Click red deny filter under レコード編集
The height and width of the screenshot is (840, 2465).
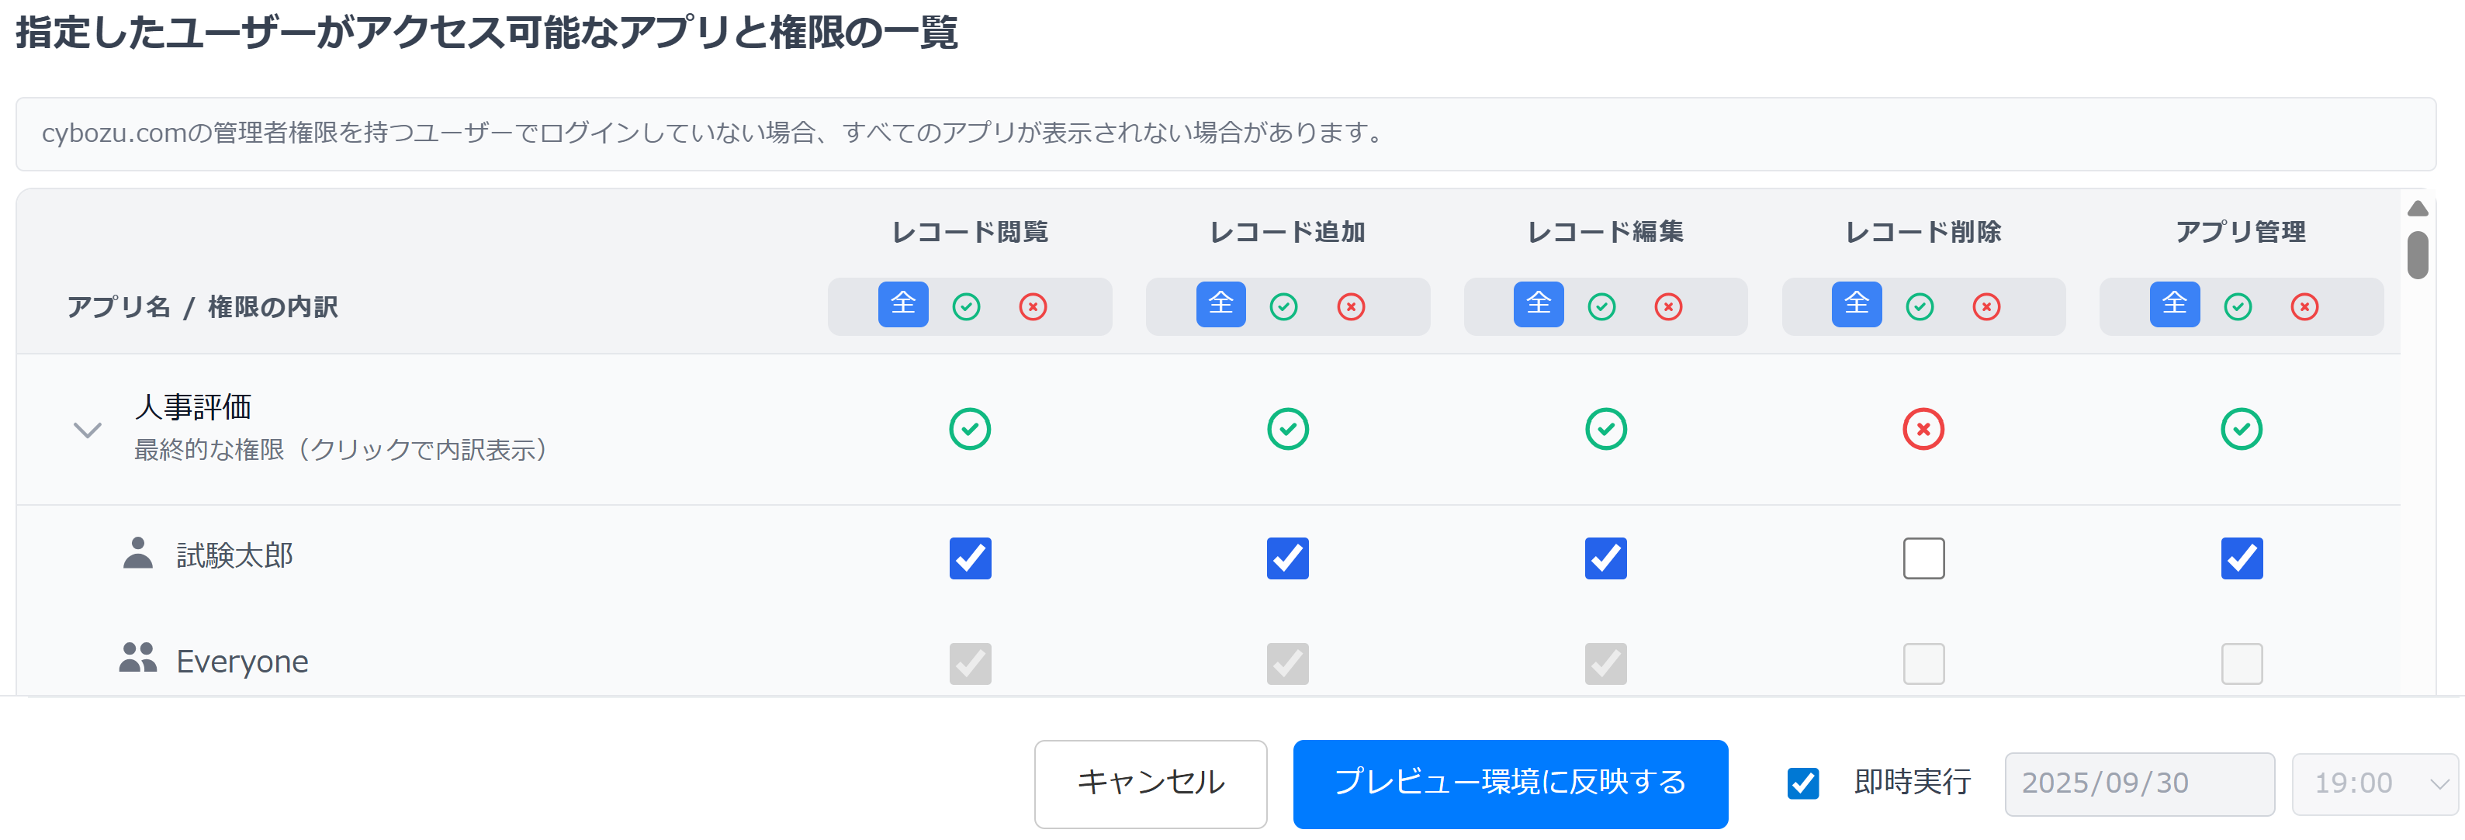click(x=1668, y=307)
